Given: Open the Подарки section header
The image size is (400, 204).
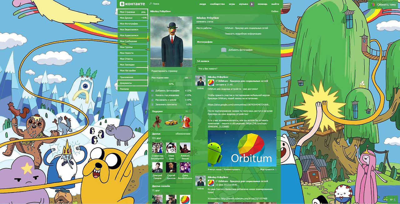Looking at the screenshot, I should (x=171, y=111).
